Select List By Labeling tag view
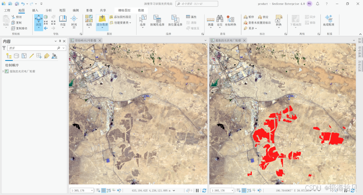363x195 pixels. [x=47, y=56]
